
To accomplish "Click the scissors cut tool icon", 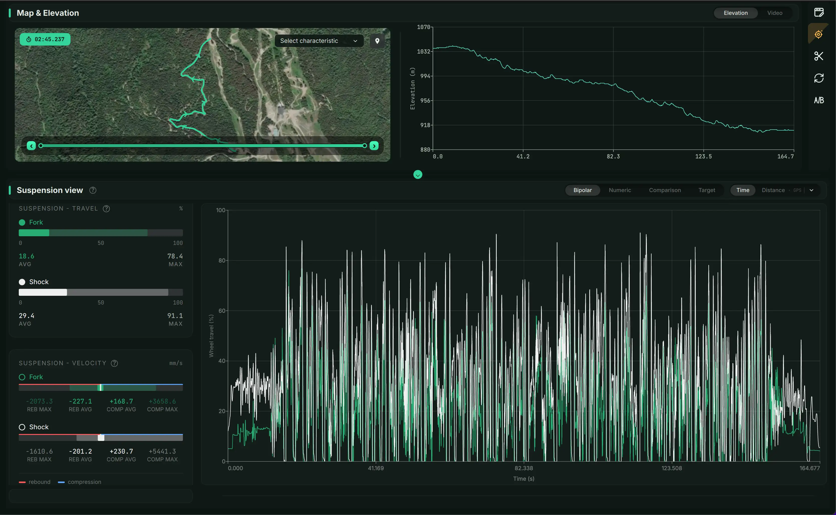I will [x=819, y=56].
